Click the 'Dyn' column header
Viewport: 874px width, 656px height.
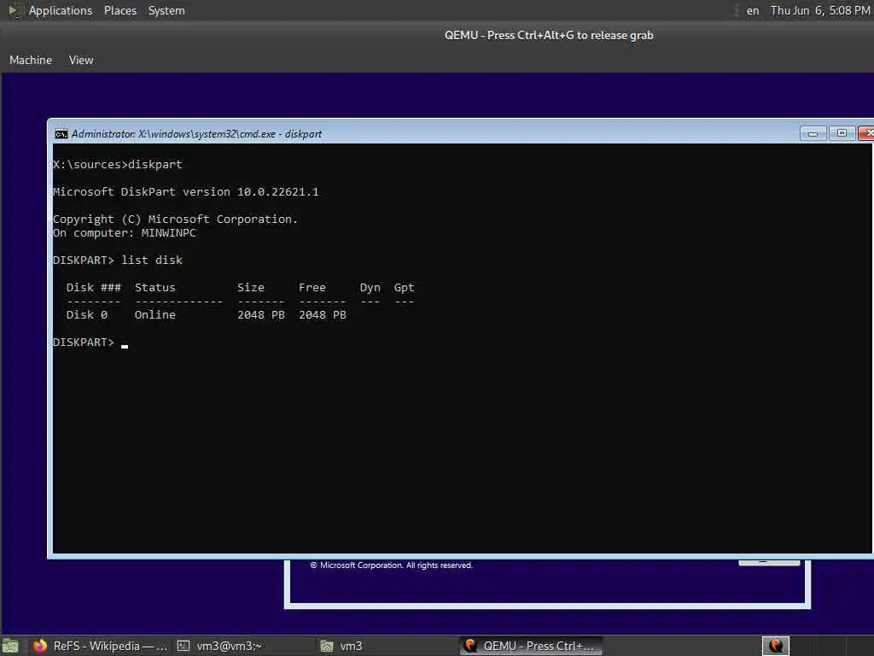tap(370, 288)
